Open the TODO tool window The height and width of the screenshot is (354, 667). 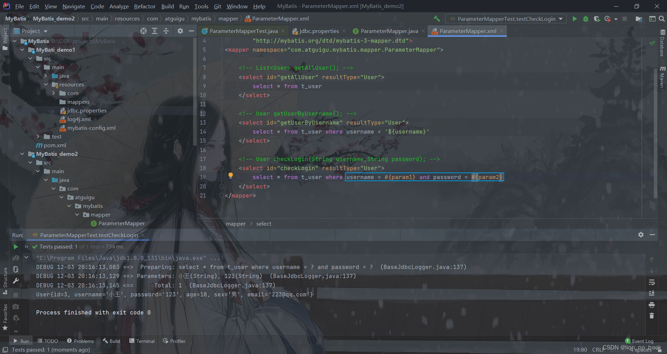[48, 341]
